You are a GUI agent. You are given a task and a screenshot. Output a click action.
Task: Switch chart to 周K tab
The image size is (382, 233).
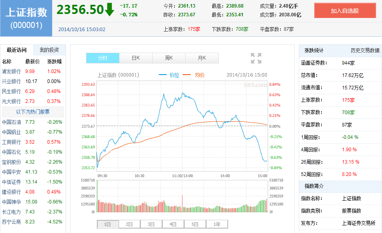(169, 58)
